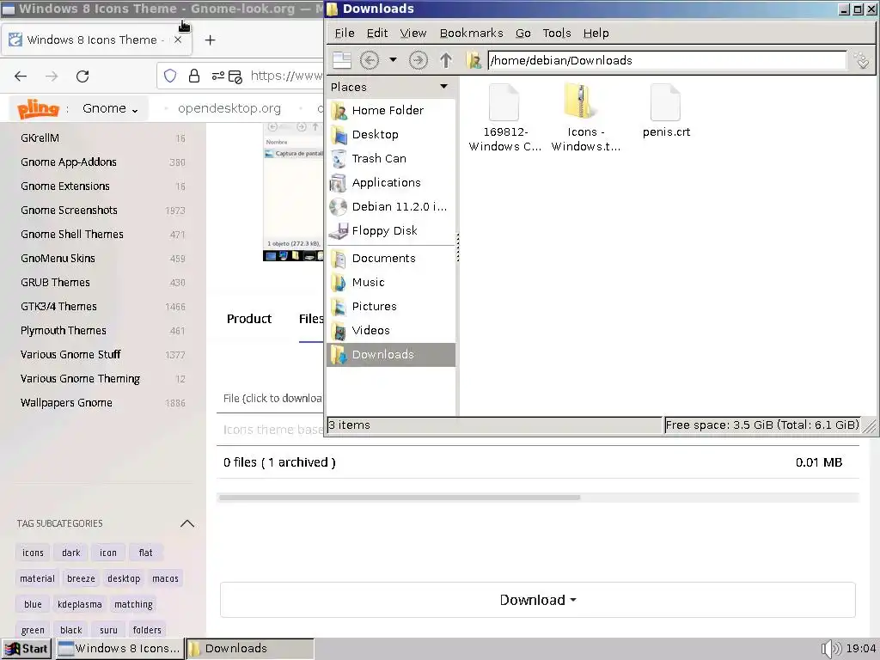Image resolution: width=880 pixels, height=660 pixels.
Task: Open the Go menu
Action: (523, 34)
